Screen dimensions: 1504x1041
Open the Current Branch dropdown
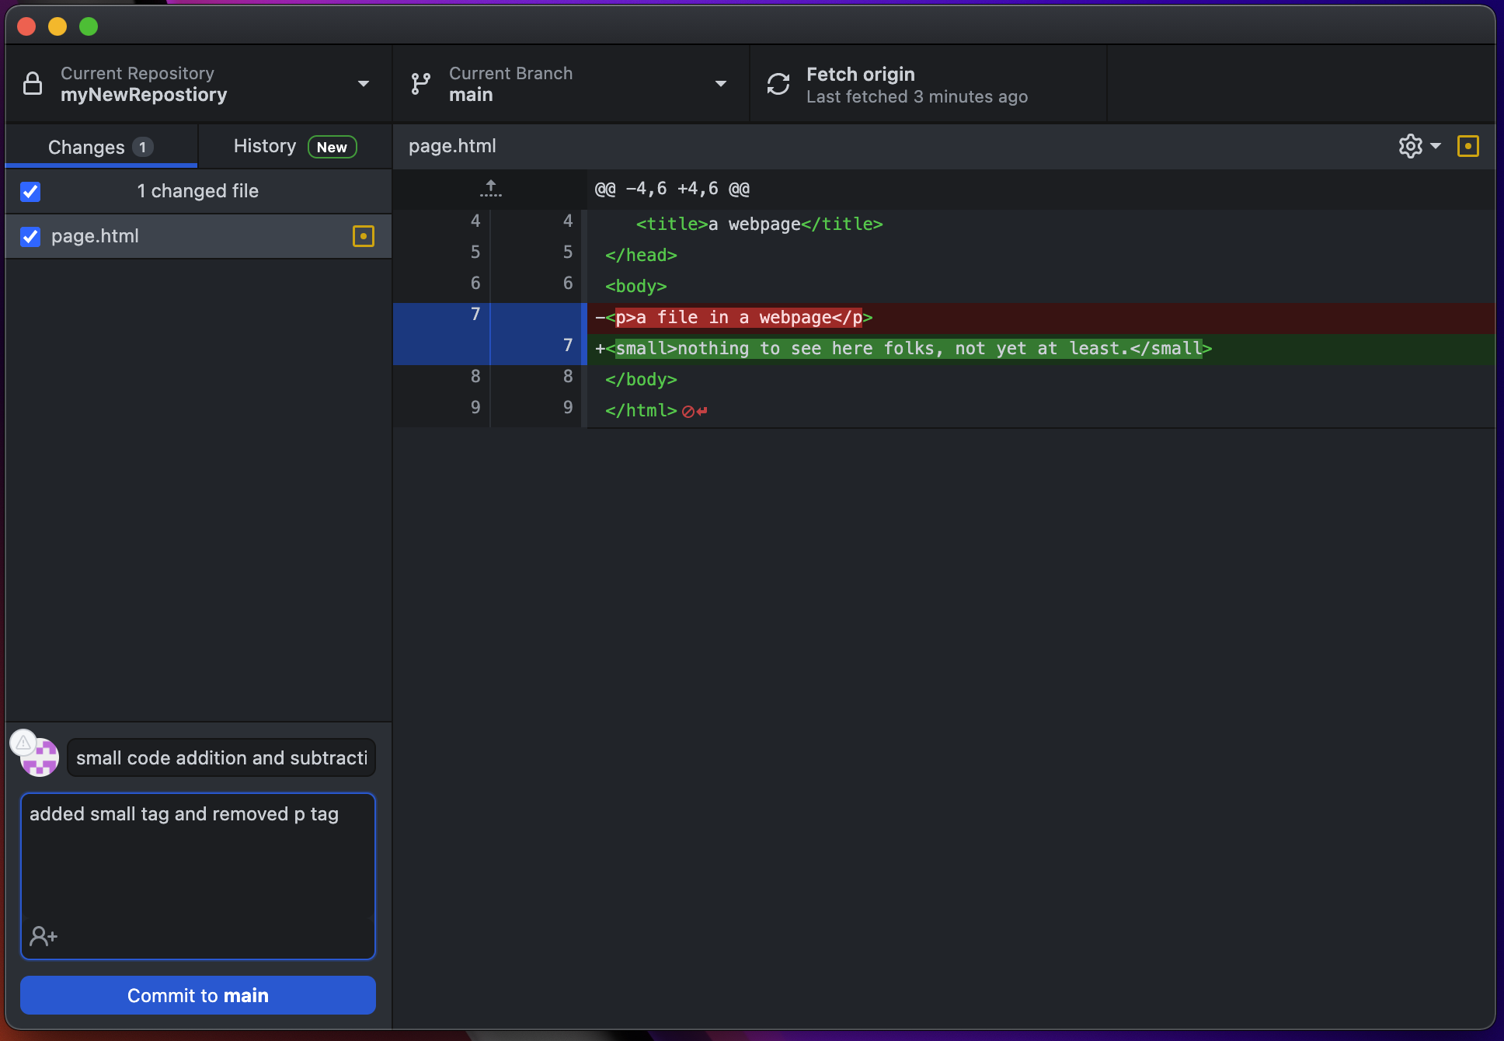click(571, 84)
